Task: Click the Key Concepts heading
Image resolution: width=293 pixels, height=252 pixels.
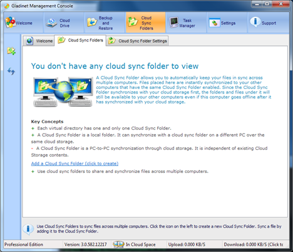Action: point(47,122)
